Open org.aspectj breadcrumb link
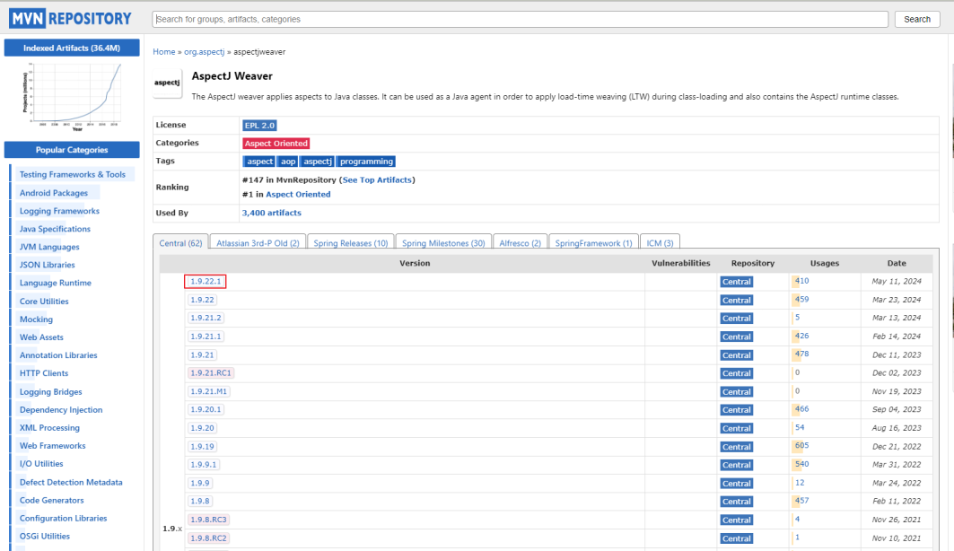 [205, 52]
